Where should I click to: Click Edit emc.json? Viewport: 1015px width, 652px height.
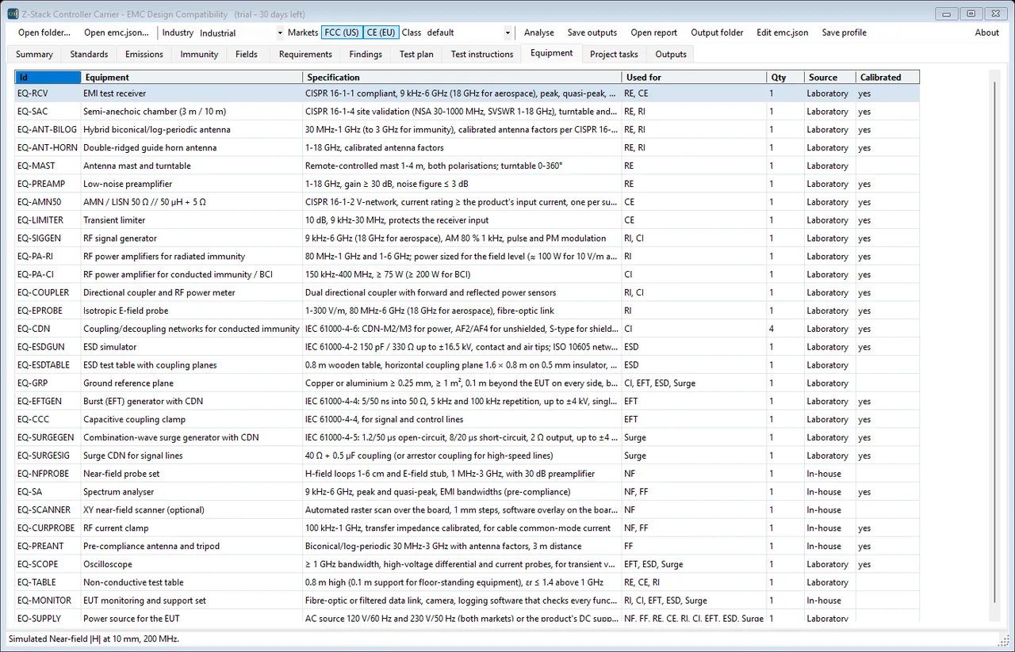[783, 32]
